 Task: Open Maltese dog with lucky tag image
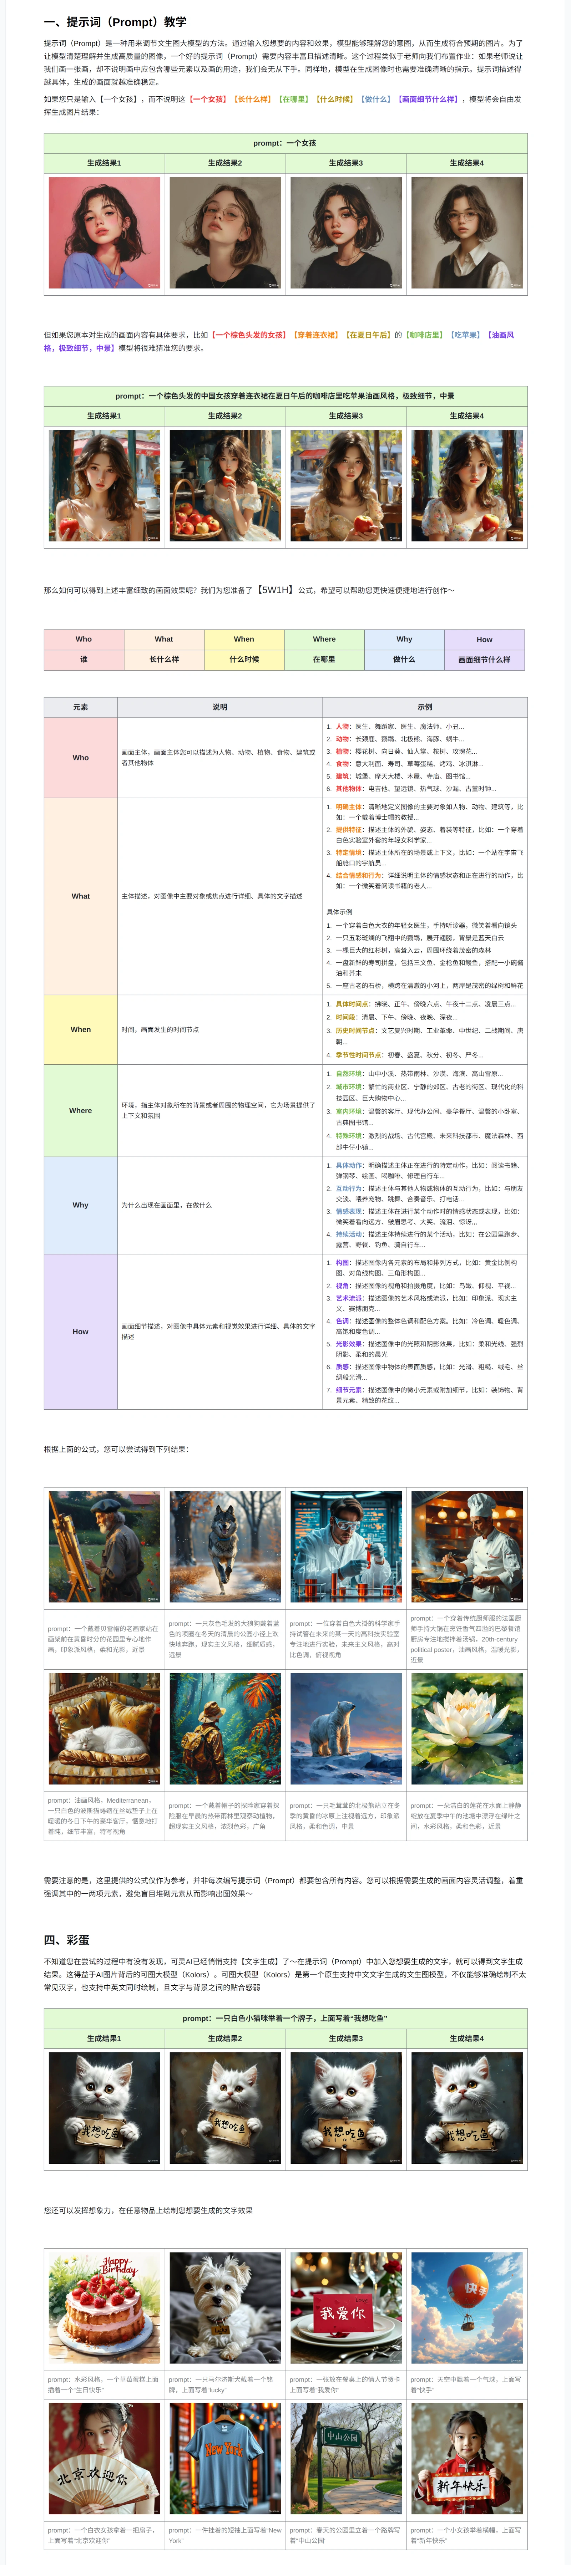225,2308
